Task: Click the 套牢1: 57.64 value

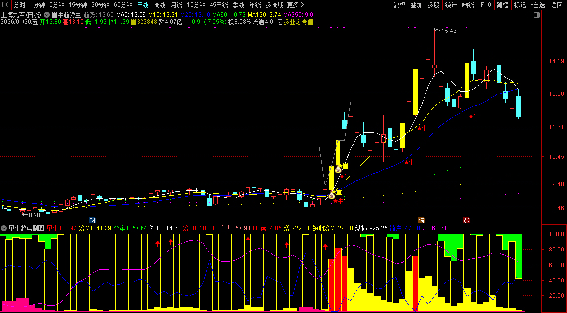Action: click(x=131, y=228)
